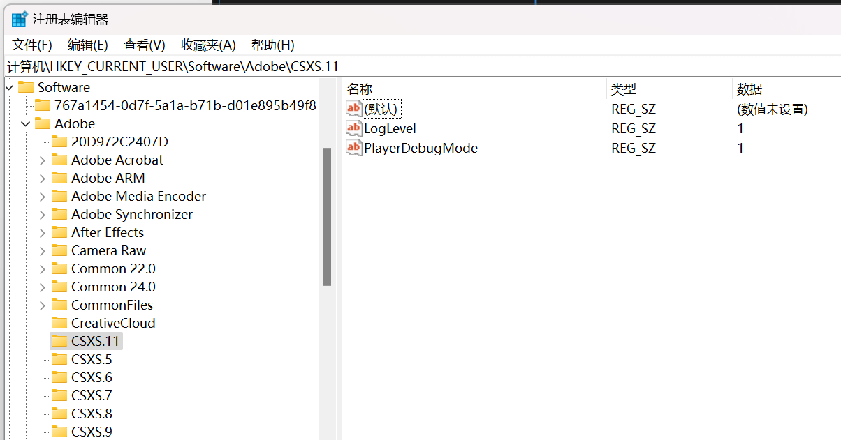Collapse the Software tree node
Screen dimensions: 841x440
tap(9, 87)
